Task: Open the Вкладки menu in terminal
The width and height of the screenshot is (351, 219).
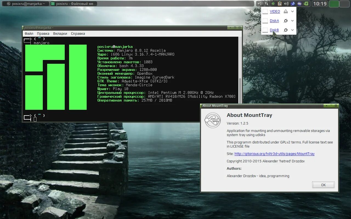Action: click(60, 34)
